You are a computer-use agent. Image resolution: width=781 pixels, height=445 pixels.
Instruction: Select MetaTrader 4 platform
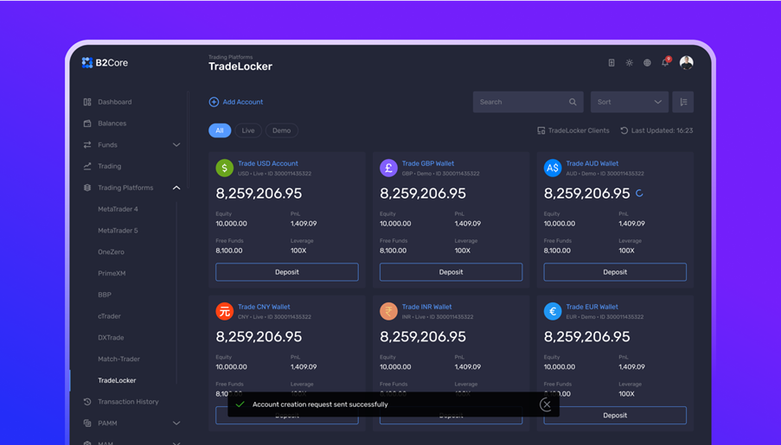tap(118, 209)
